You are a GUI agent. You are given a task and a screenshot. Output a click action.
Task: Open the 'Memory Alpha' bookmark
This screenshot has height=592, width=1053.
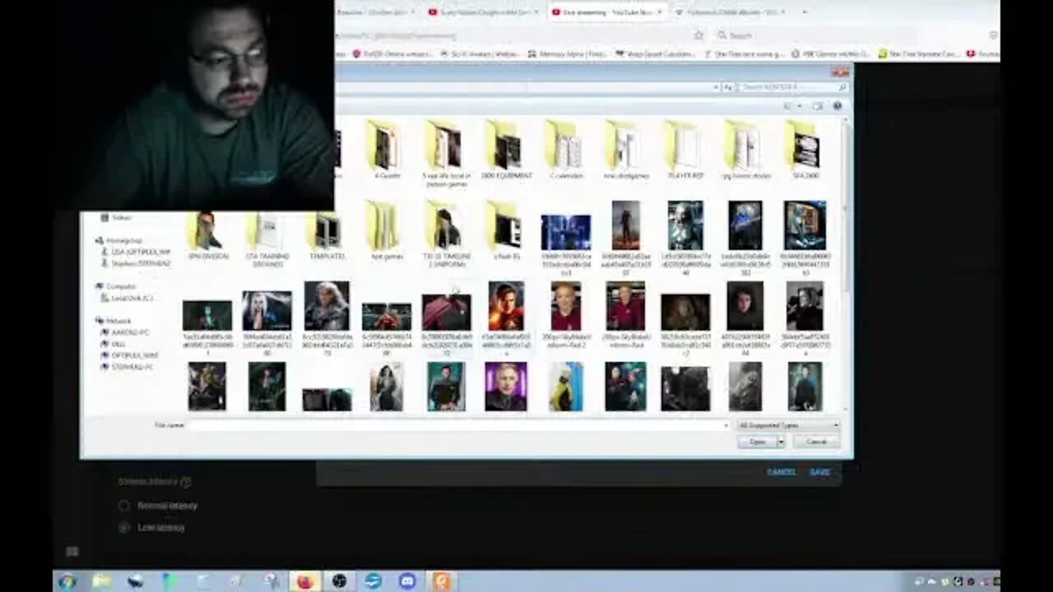(568, 54)
